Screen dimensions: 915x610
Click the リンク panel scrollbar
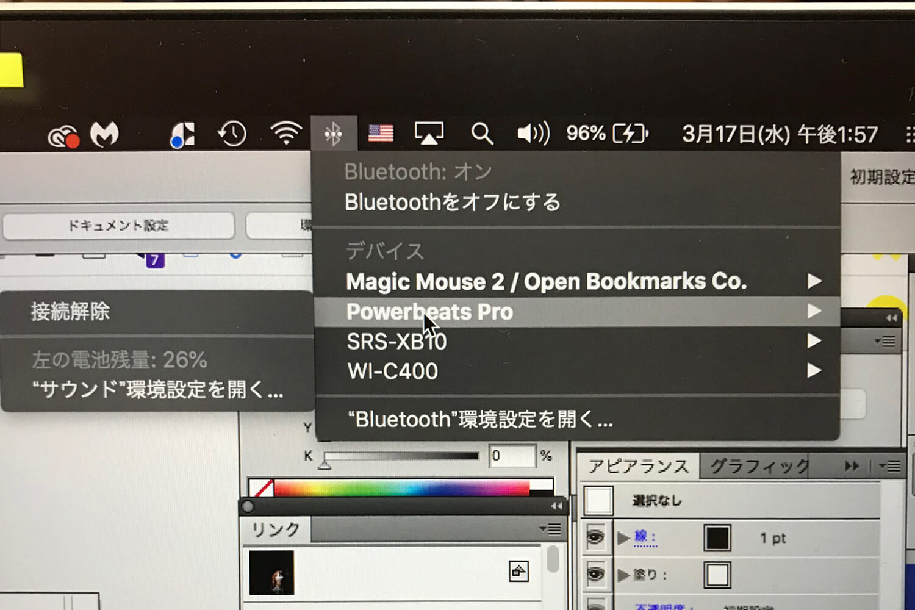[553, 559]
